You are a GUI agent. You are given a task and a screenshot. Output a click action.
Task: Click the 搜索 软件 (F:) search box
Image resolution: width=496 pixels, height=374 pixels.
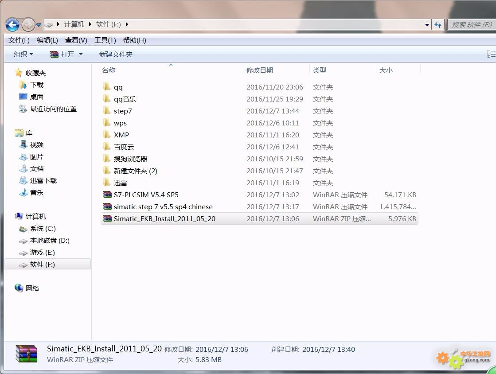471,25
